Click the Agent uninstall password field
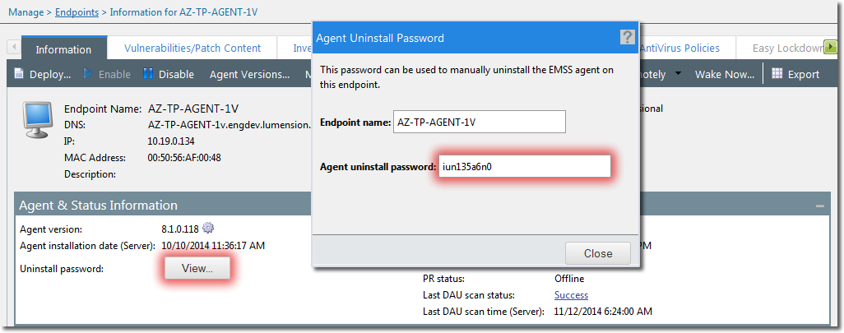Viewport: 844px width, 333px height. (x=524, y=167)
